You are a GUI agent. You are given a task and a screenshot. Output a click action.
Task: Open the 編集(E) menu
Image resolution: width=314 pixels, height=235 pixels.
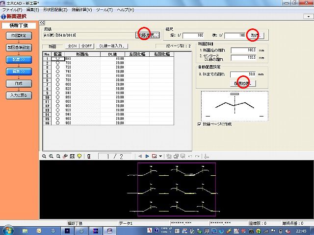[33, 10]
